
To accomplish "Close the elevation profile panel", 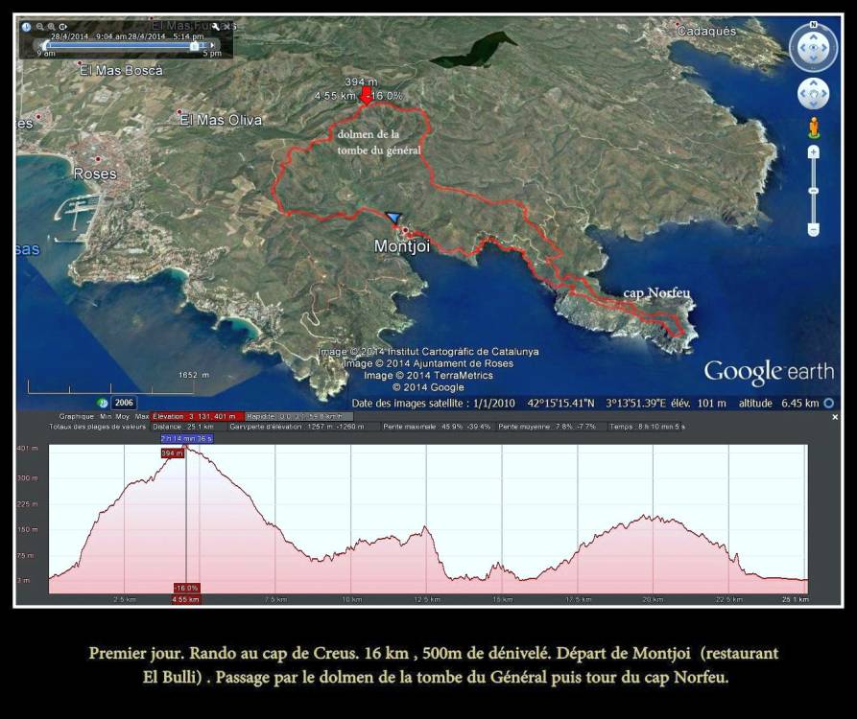I will pyautogui.click(x=834, y=417).
